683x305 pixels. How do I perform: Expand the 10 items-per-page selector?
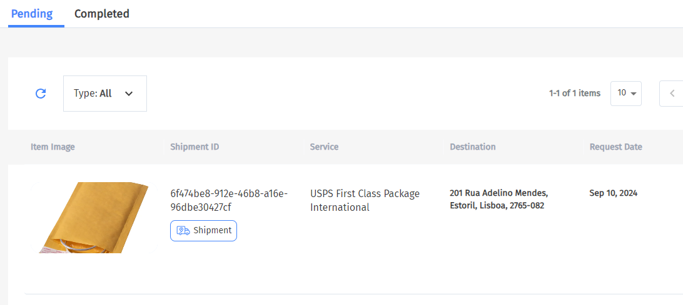pos(625,93)
